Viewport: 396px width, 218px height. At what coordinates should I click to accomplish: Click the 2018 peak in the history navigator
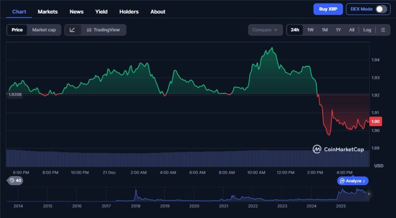[x=136, y=191]
